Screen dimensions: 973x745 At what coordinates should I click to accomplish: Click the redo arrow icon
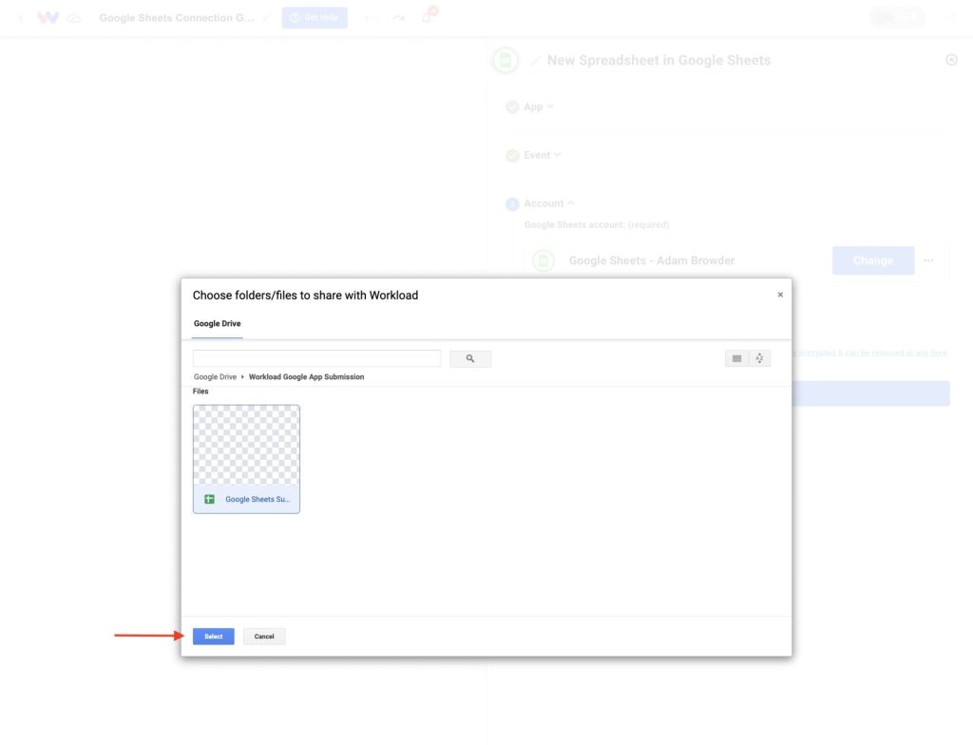398,18
